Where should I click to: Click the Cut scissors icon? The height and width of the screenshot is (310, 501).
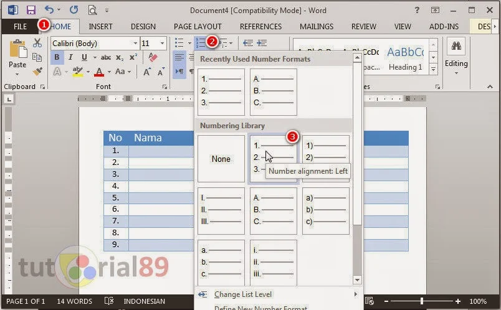point(37,43)
